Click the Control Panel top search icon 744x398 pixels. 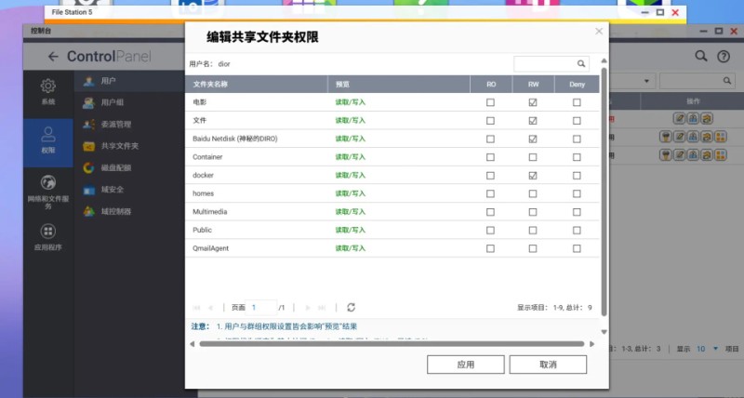702,57
